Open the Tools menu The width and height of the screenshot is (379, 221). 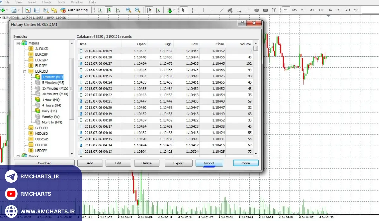point(61,2)
